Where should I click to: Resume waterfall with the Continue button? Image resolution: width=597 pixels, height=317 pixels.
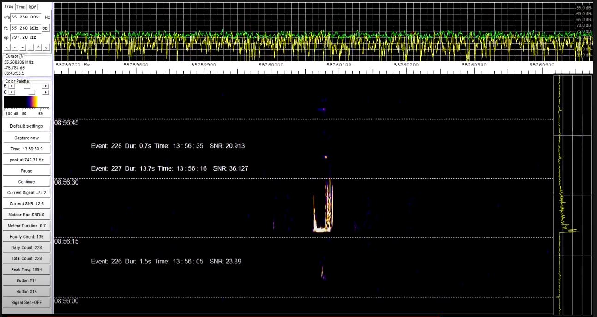coord(26,181)
